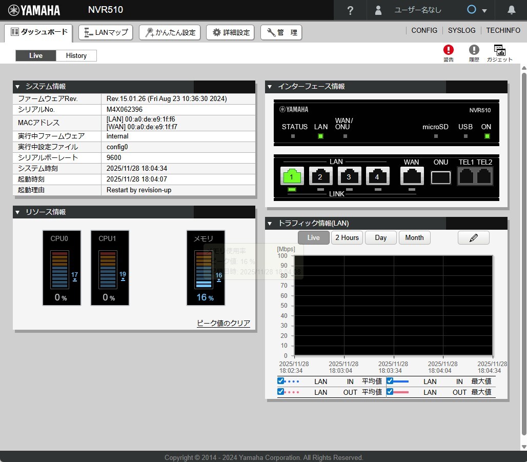Viewport: 527px width, 462px height.
Task: Open the history alert icon
Action: coord(474,50)
